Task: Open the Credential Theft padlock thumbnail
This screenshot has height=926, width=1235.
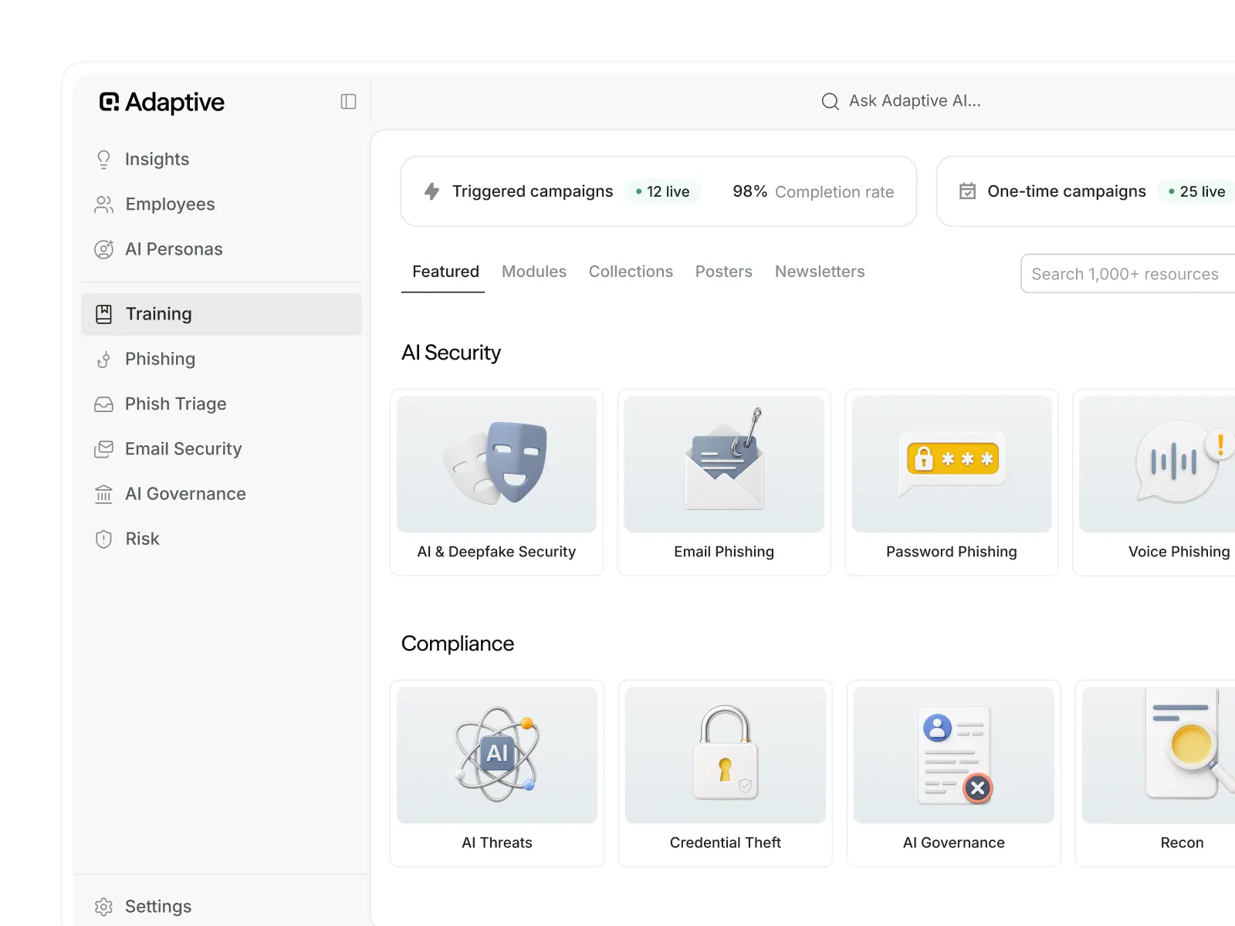Action: [x=726, y=755]
